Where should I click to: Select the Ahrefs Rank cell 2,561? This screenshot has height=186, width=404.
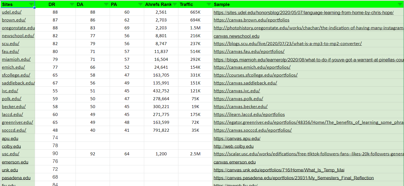161,12
